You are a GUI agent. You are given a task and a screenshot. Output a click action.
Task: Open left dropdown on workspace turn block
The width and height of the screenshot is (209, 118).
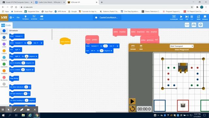coord(93,51)
